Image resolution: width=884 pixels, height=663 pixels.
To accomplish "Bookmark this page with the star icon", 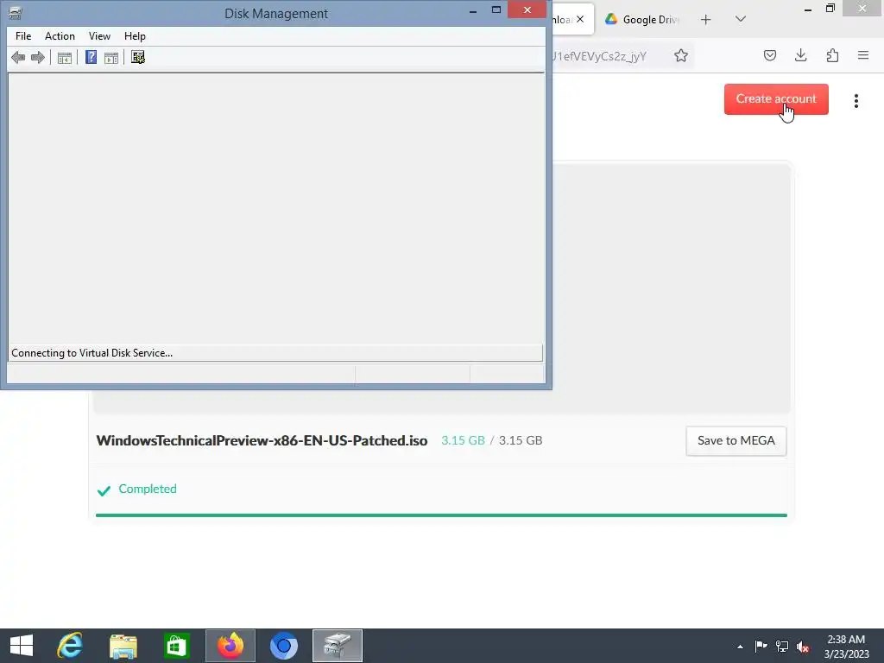I will pyautogui.click(x=681, y=56).
